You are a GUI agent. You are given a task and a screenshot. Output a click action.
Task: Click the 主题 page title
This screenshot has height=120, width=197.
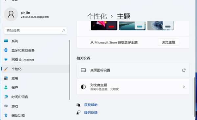click(123, 16)
